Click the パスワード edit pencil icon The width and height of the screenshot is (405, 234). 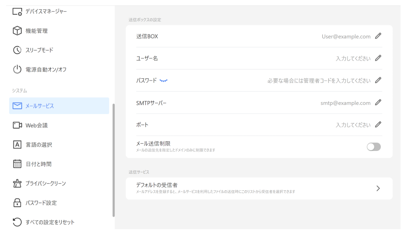(x=378, y=80)
